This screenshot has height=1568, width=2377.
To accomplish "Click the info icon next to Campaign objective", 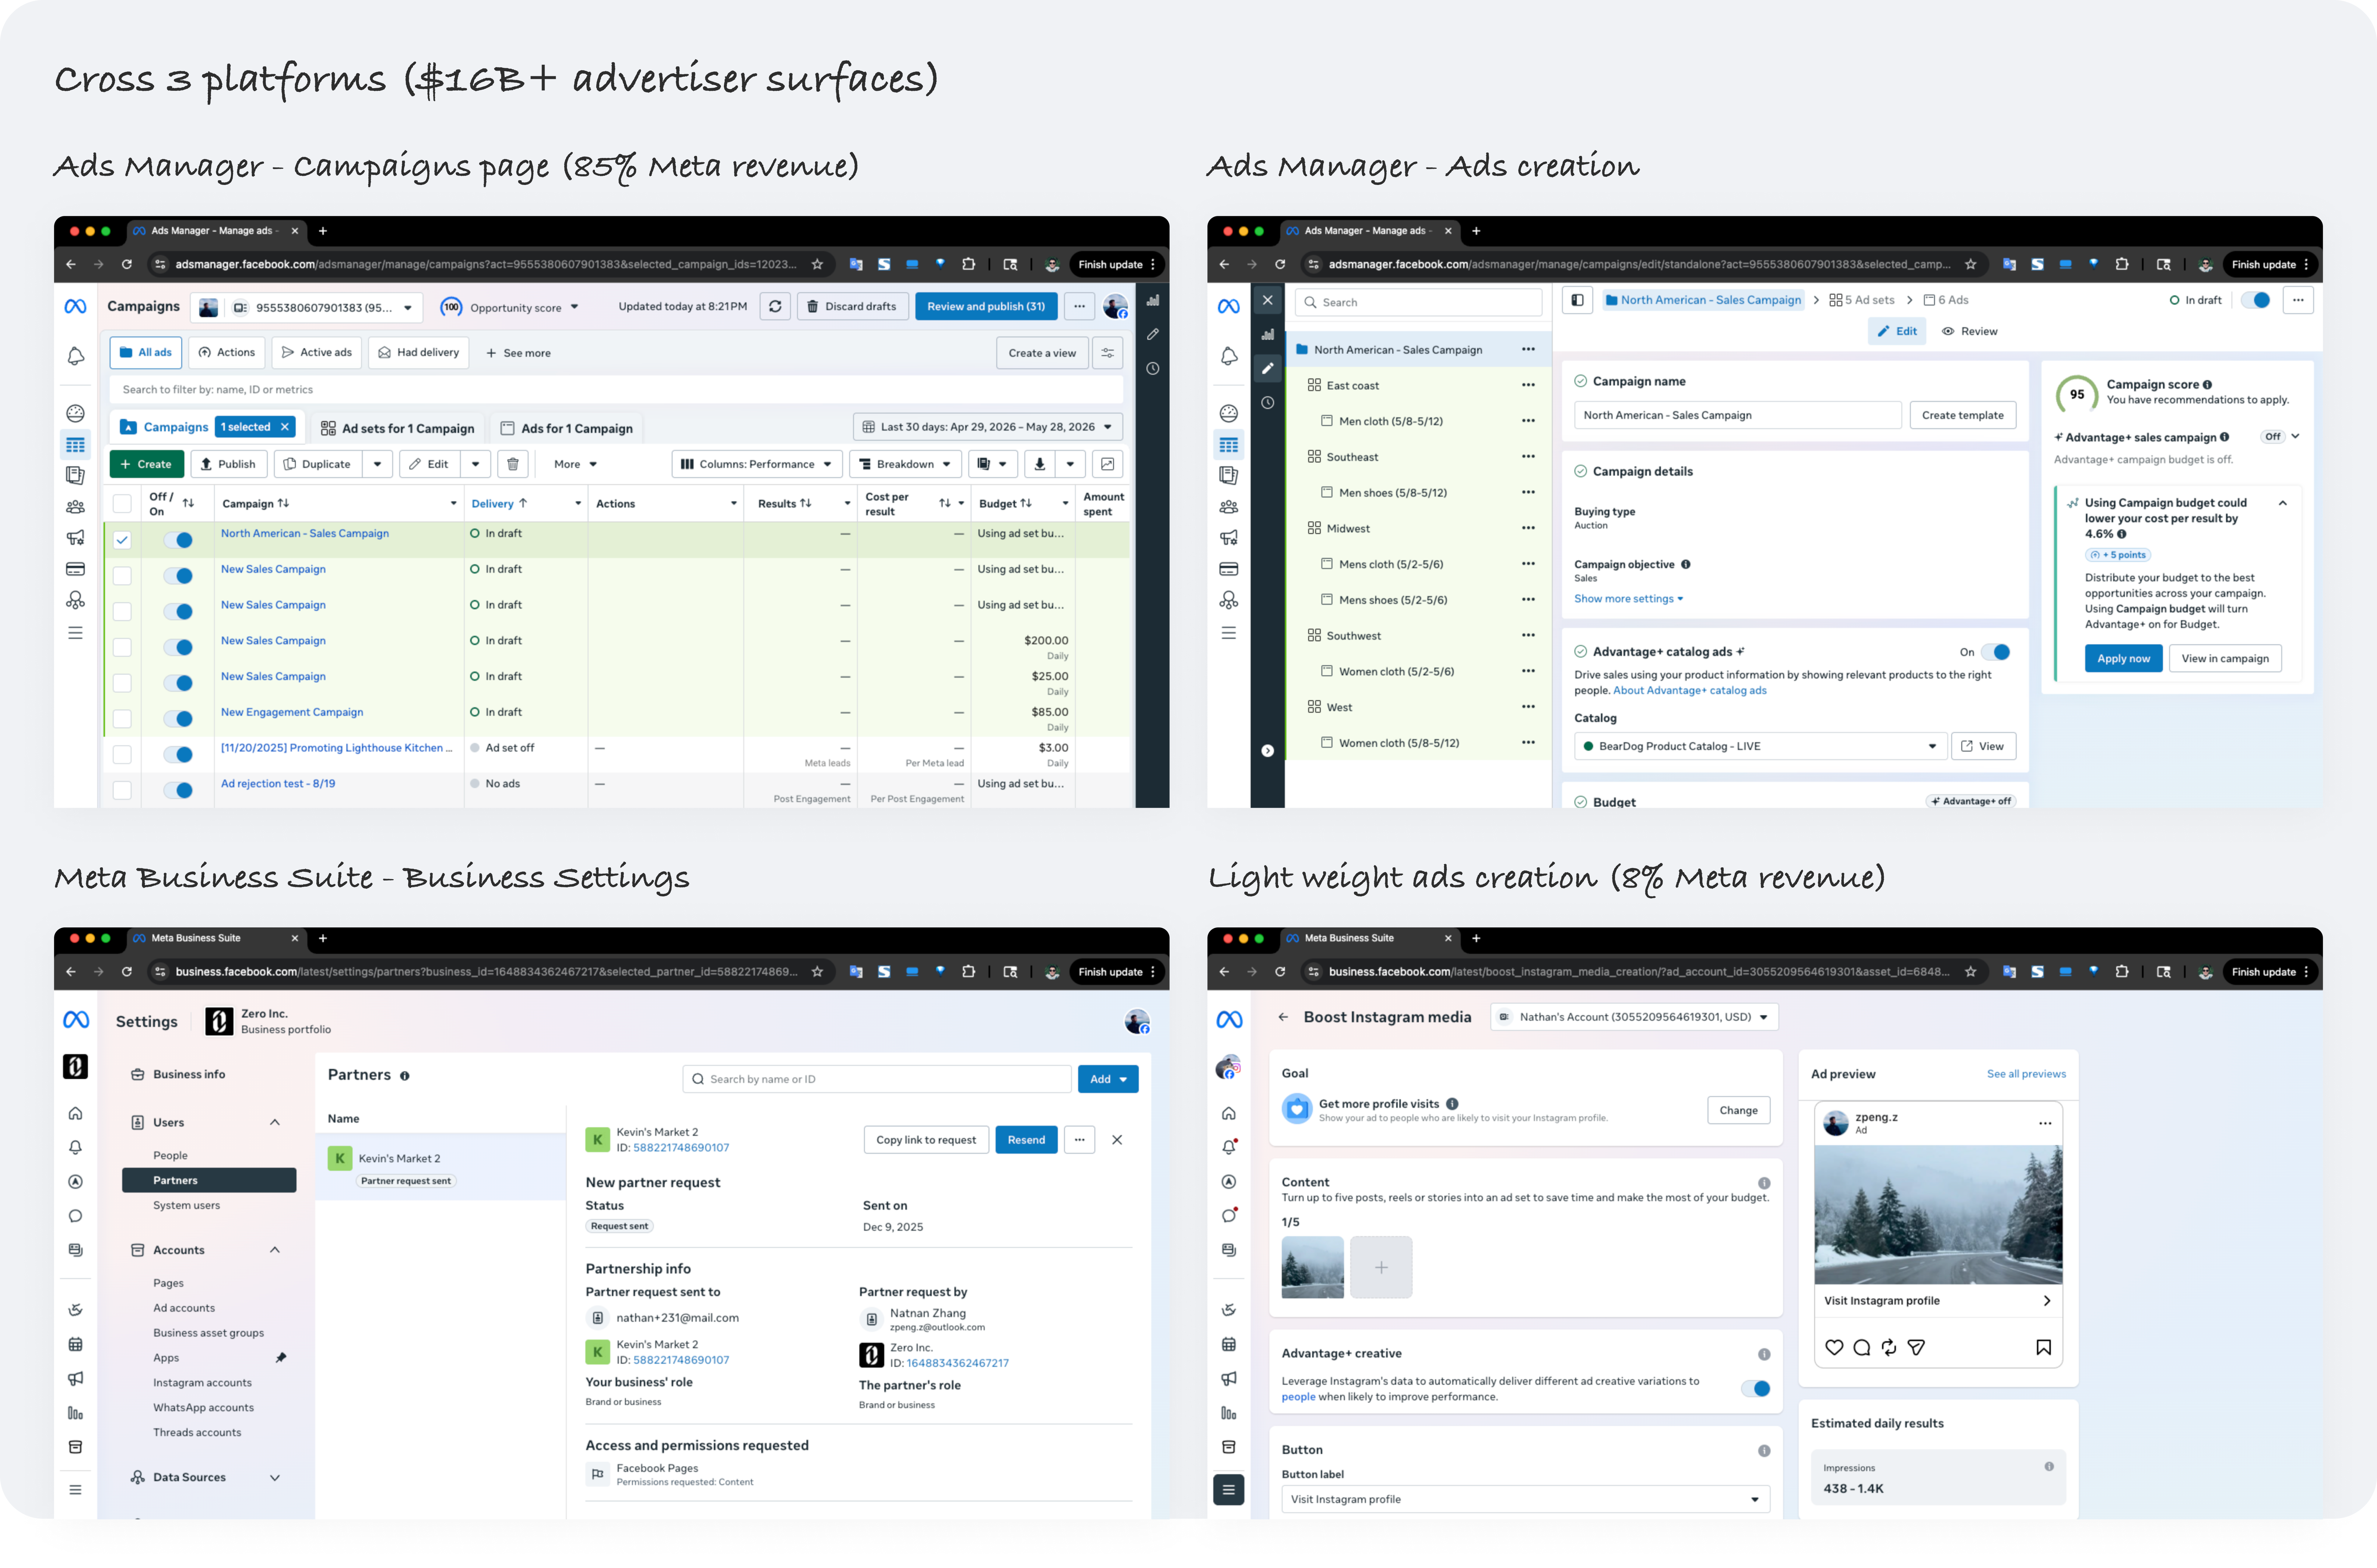I will coord(1686,564).
